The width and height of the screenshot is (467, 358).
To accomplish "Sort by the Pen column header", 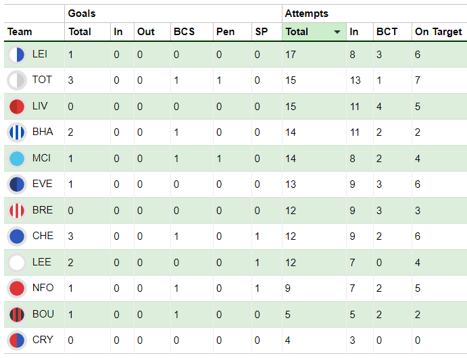I will coord(225,32).
